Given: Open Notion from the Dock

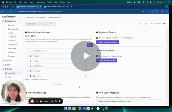Looking at the screenshot, I should pos(80,109).
